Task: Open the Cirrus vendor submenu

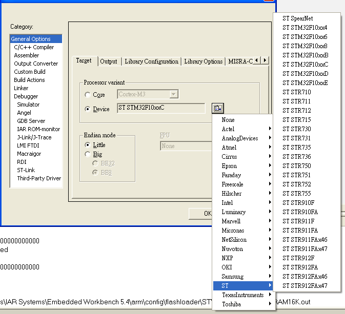Action: coord(243,157)
